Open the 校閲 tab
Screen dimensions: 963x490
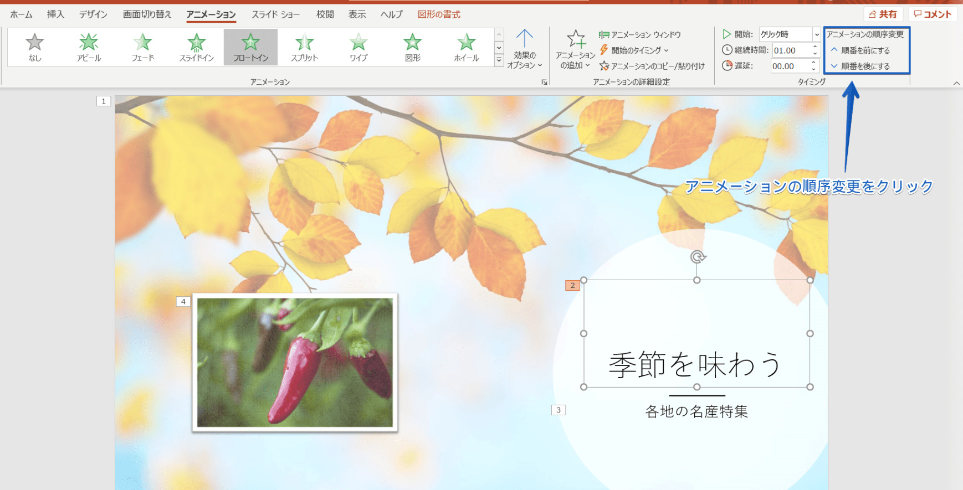click(325, 14)
